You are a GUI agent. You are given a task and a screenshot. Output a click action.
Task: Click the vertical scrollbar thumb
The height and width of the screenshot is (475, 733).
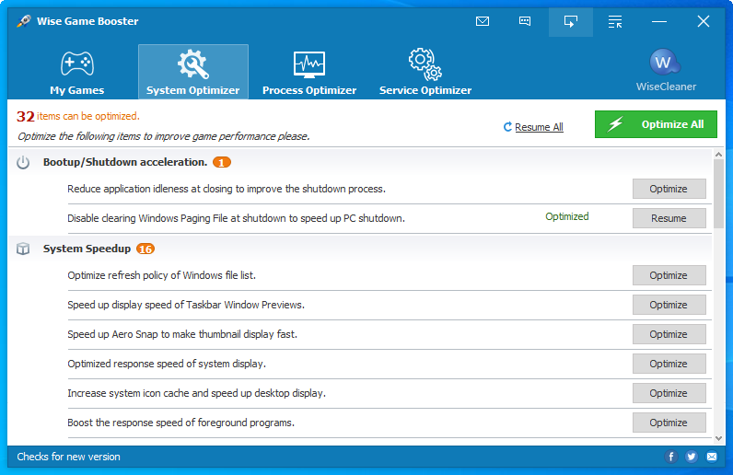click(718, 193)
